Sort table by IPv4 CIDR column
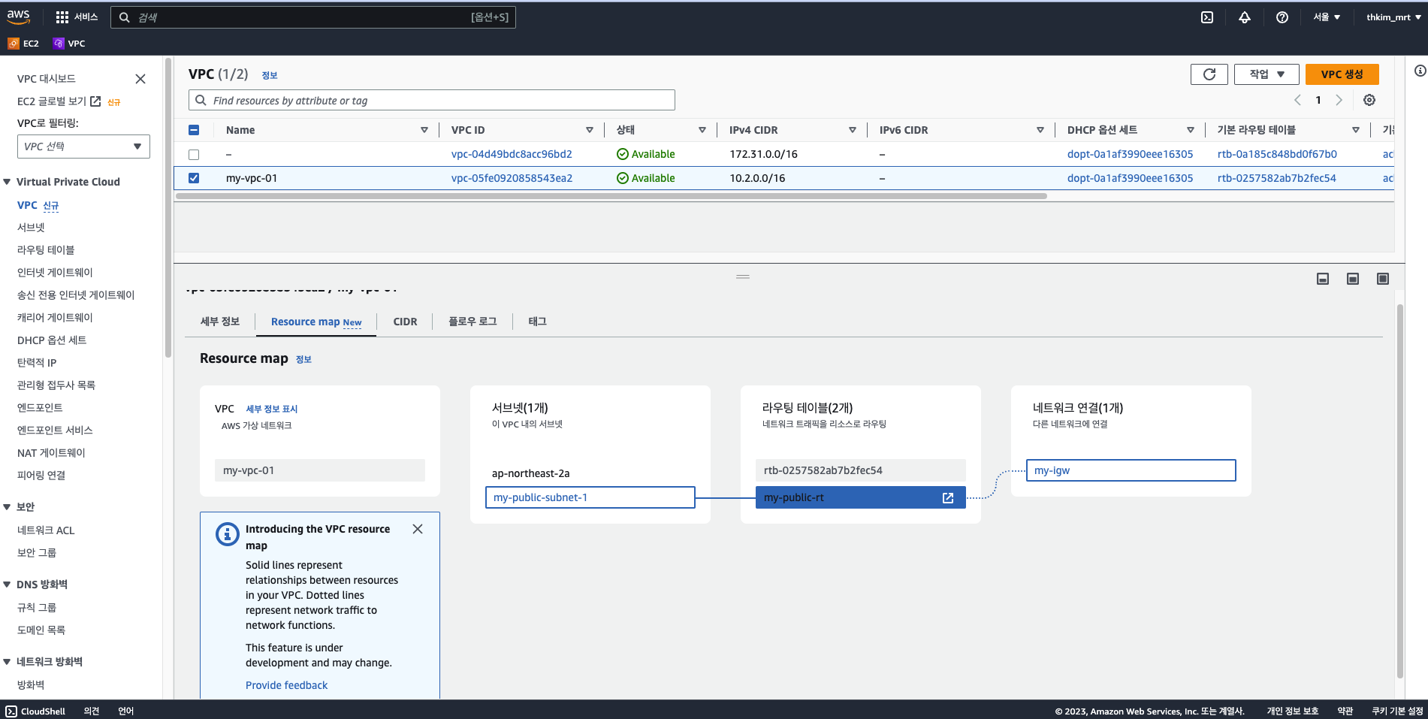The height and width of the screenshot is (719, 1428). click(x=853, y=130)
